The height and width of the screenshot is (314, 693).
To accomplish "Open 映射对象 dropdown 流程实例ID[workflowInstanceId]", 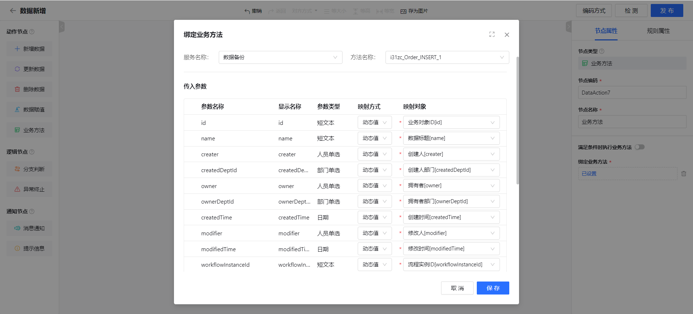I will [451, 265].
